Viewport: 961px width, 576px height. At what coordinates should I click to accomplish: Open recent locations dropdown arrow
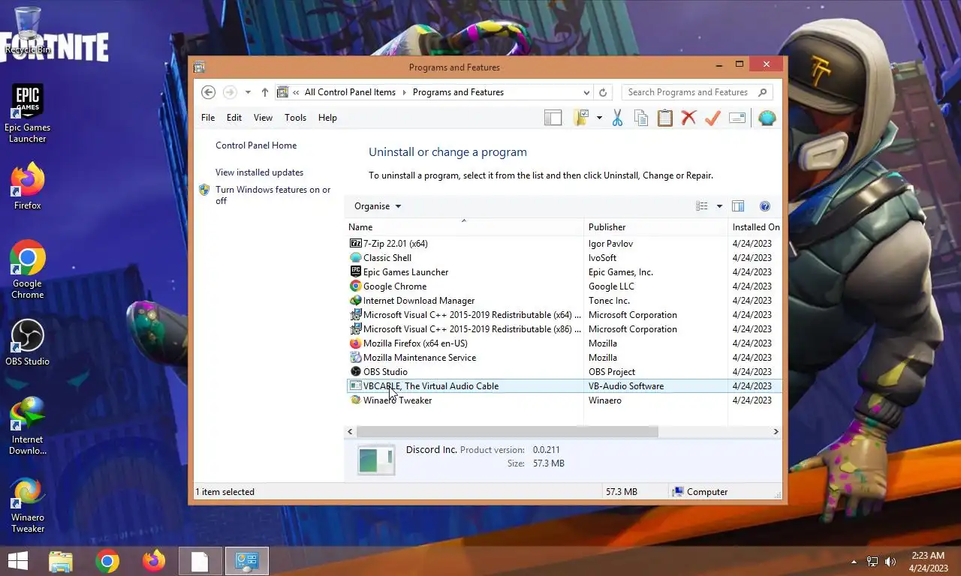[248, 92]
